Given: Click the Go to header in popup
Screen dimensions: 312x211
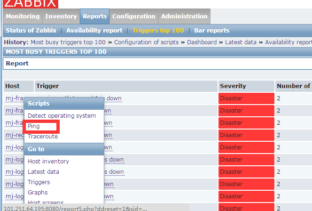Looking at the screenshot, I should [64, 149].
